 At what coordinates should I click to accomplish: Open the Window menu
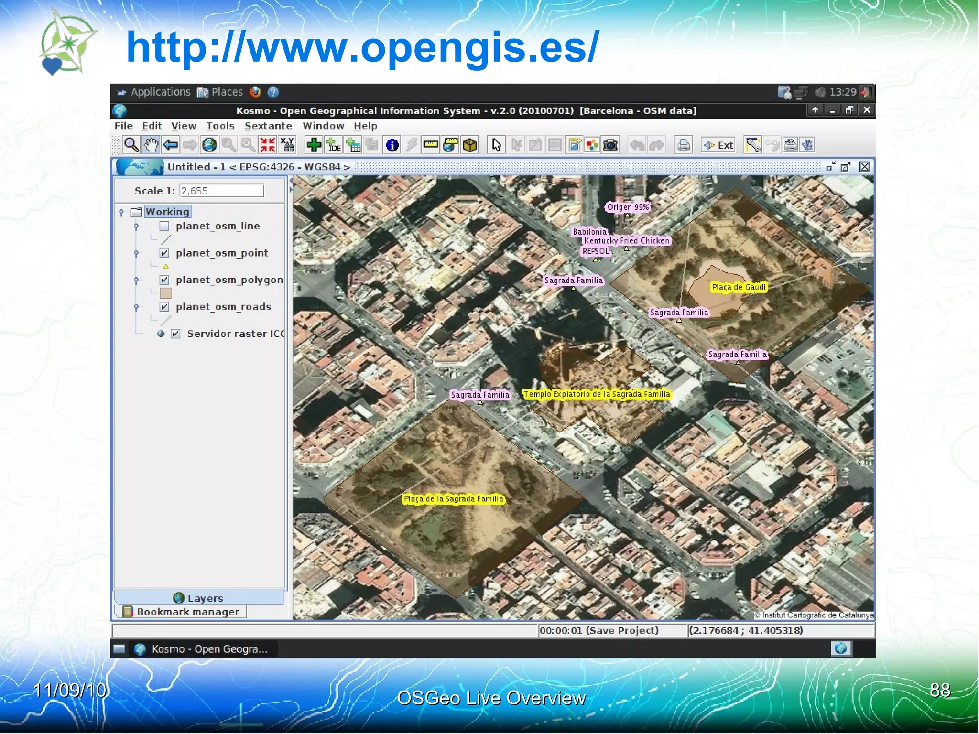pyautogui.click(x=323, y=126)
